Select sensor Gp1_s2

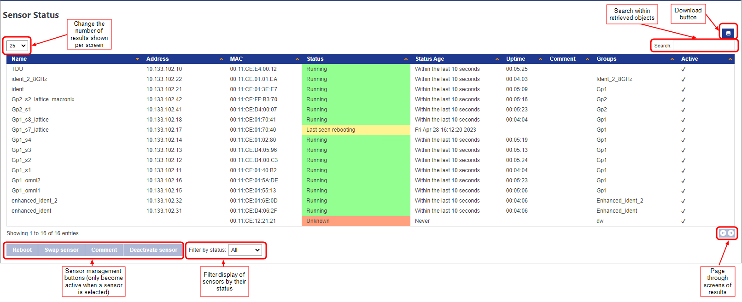pyautogui.click(x=21, y=160)
